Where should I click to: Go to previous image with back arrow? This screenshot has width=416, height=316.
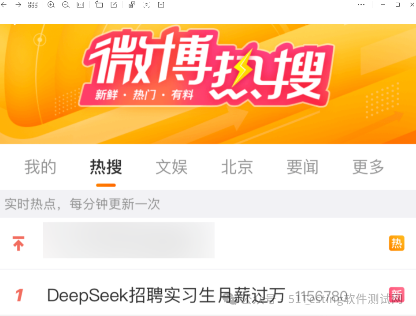click(4, 4)
